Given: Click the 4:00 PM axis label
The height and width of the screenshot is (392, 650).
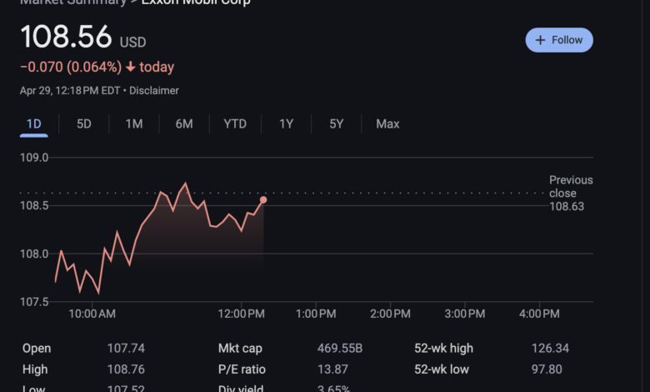Looking at the screenshot, I should [x=539, y=314].
